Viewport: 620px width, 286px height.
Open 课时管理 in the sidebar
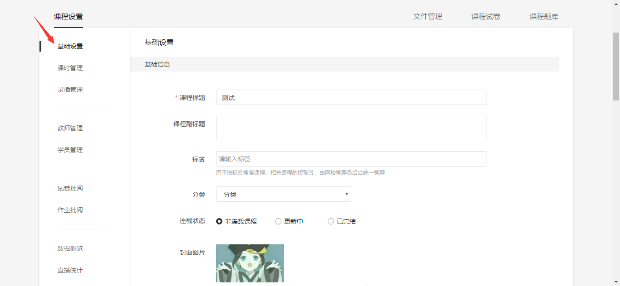(x=70, y=68)
